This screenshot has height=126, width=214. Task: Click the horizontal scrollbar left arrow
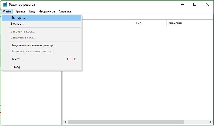click(x=65, y=122)
